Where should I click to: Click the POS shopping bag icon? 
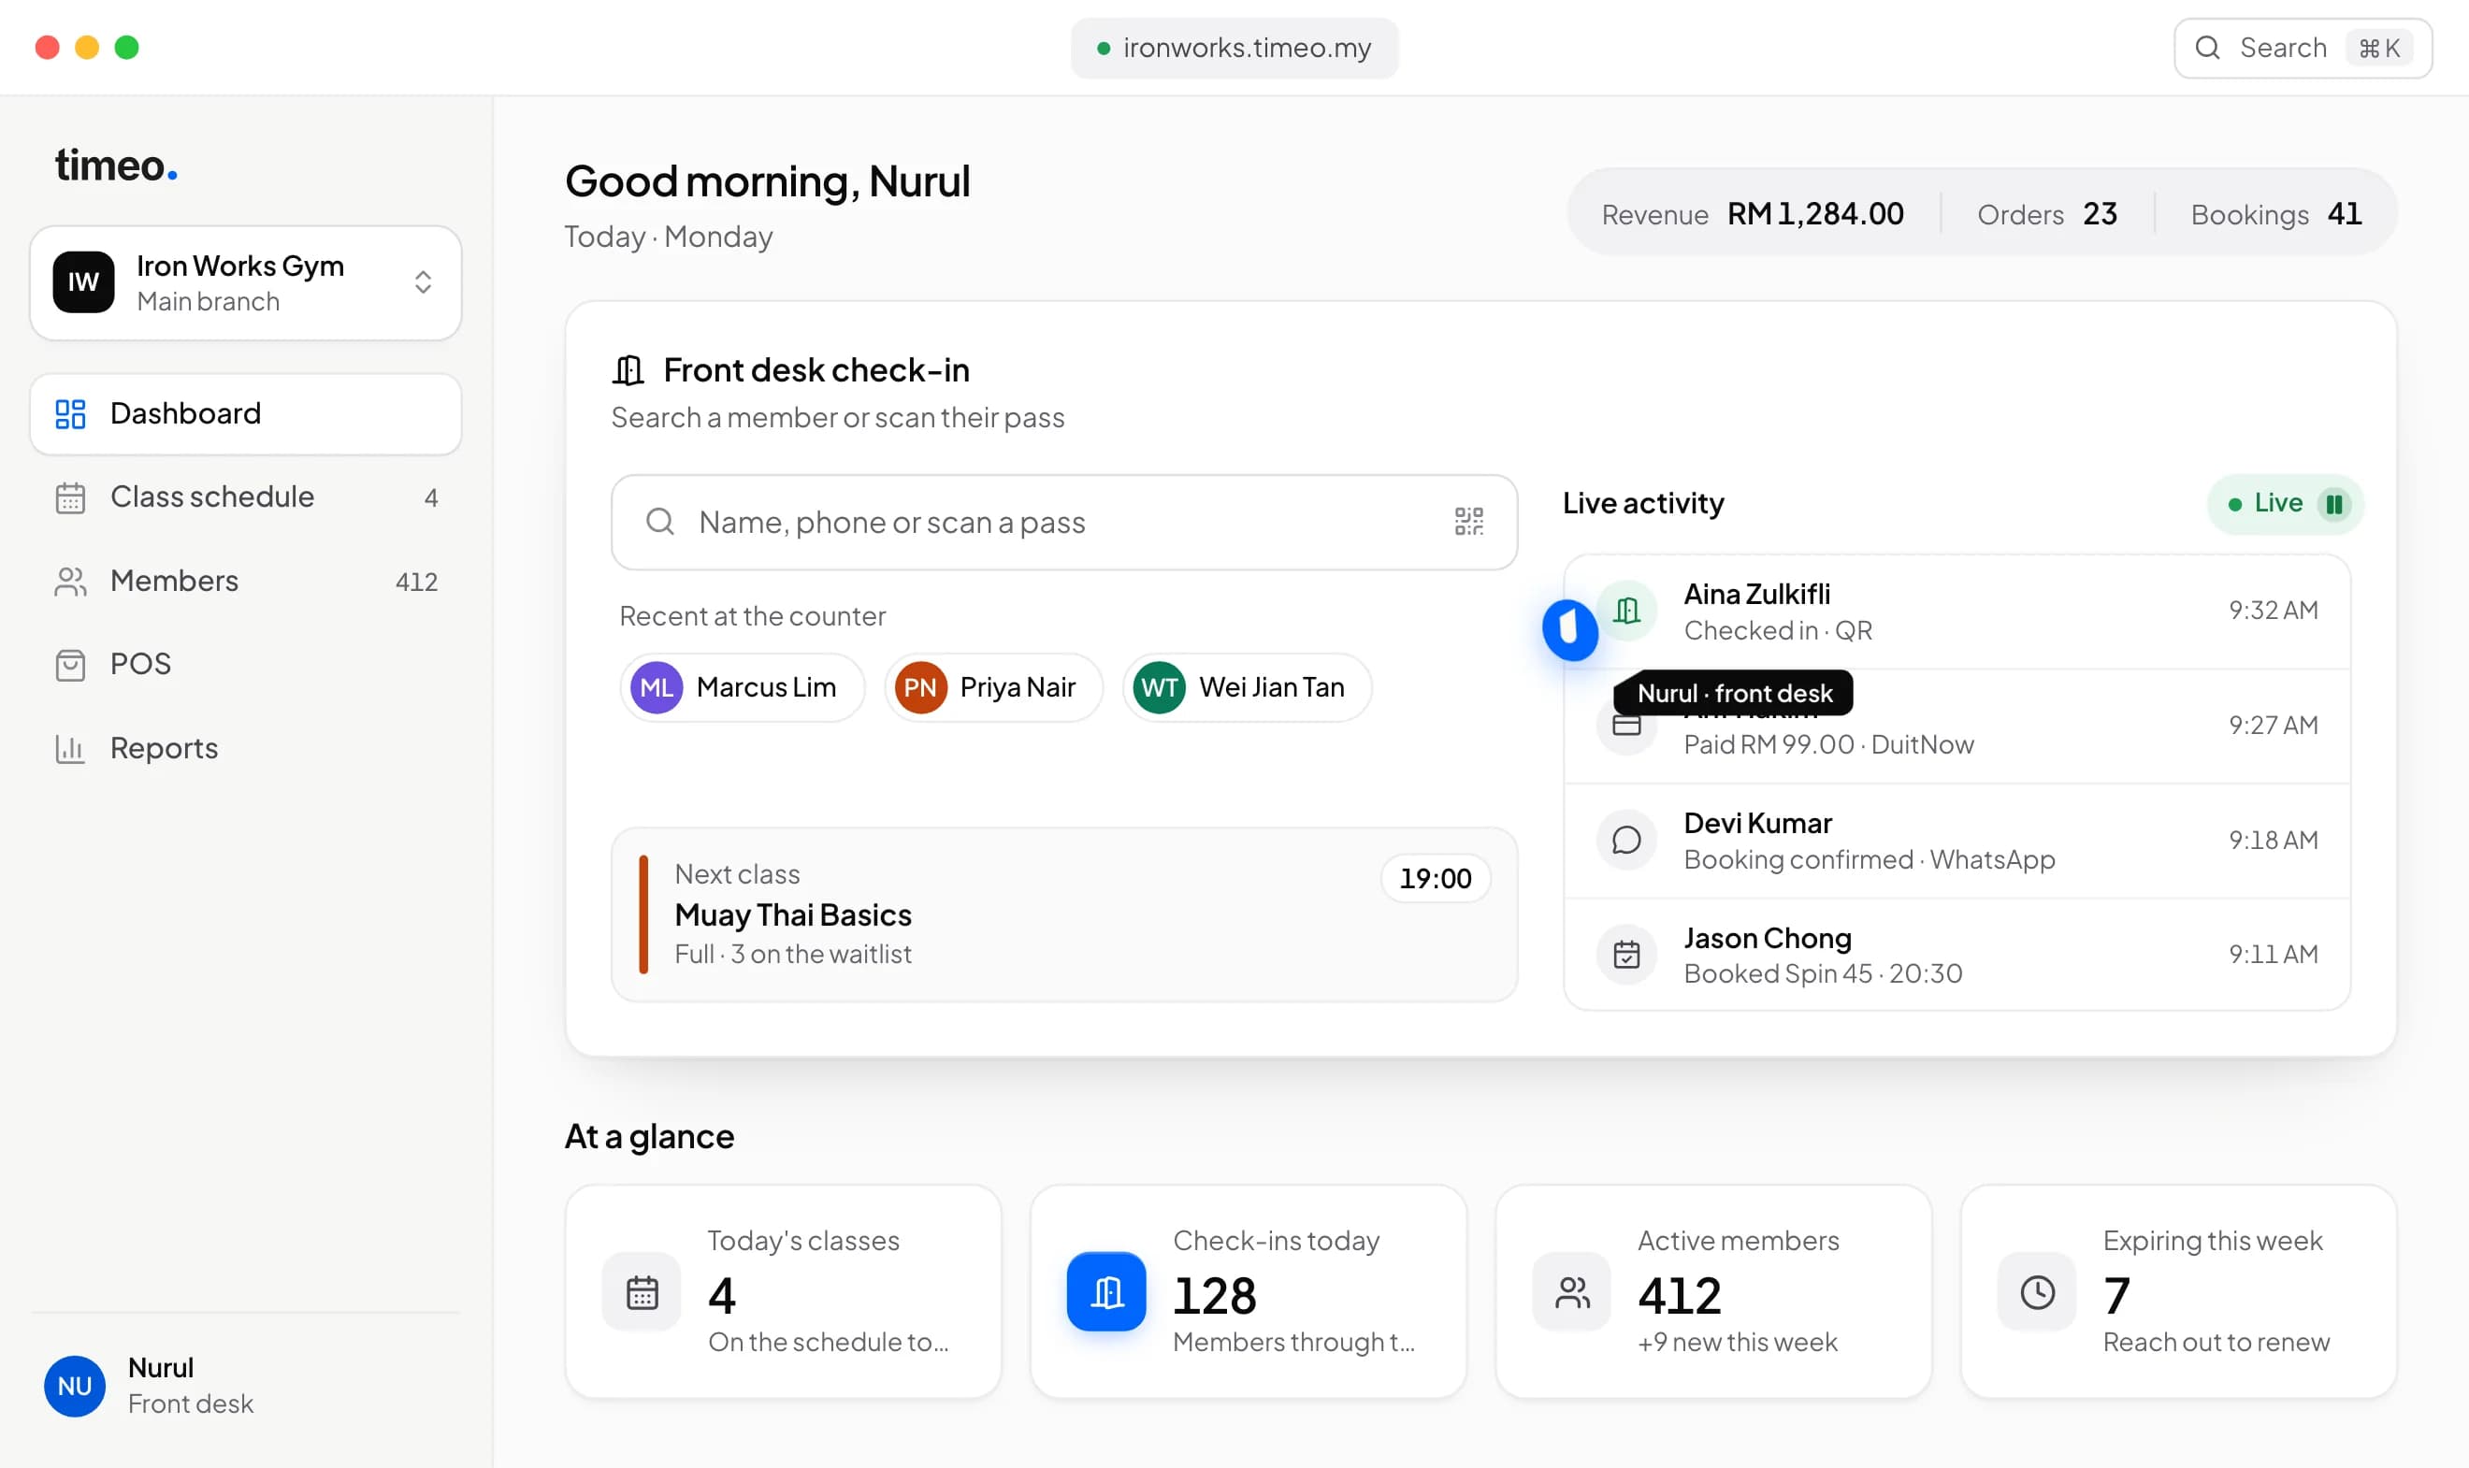point(70,665)
